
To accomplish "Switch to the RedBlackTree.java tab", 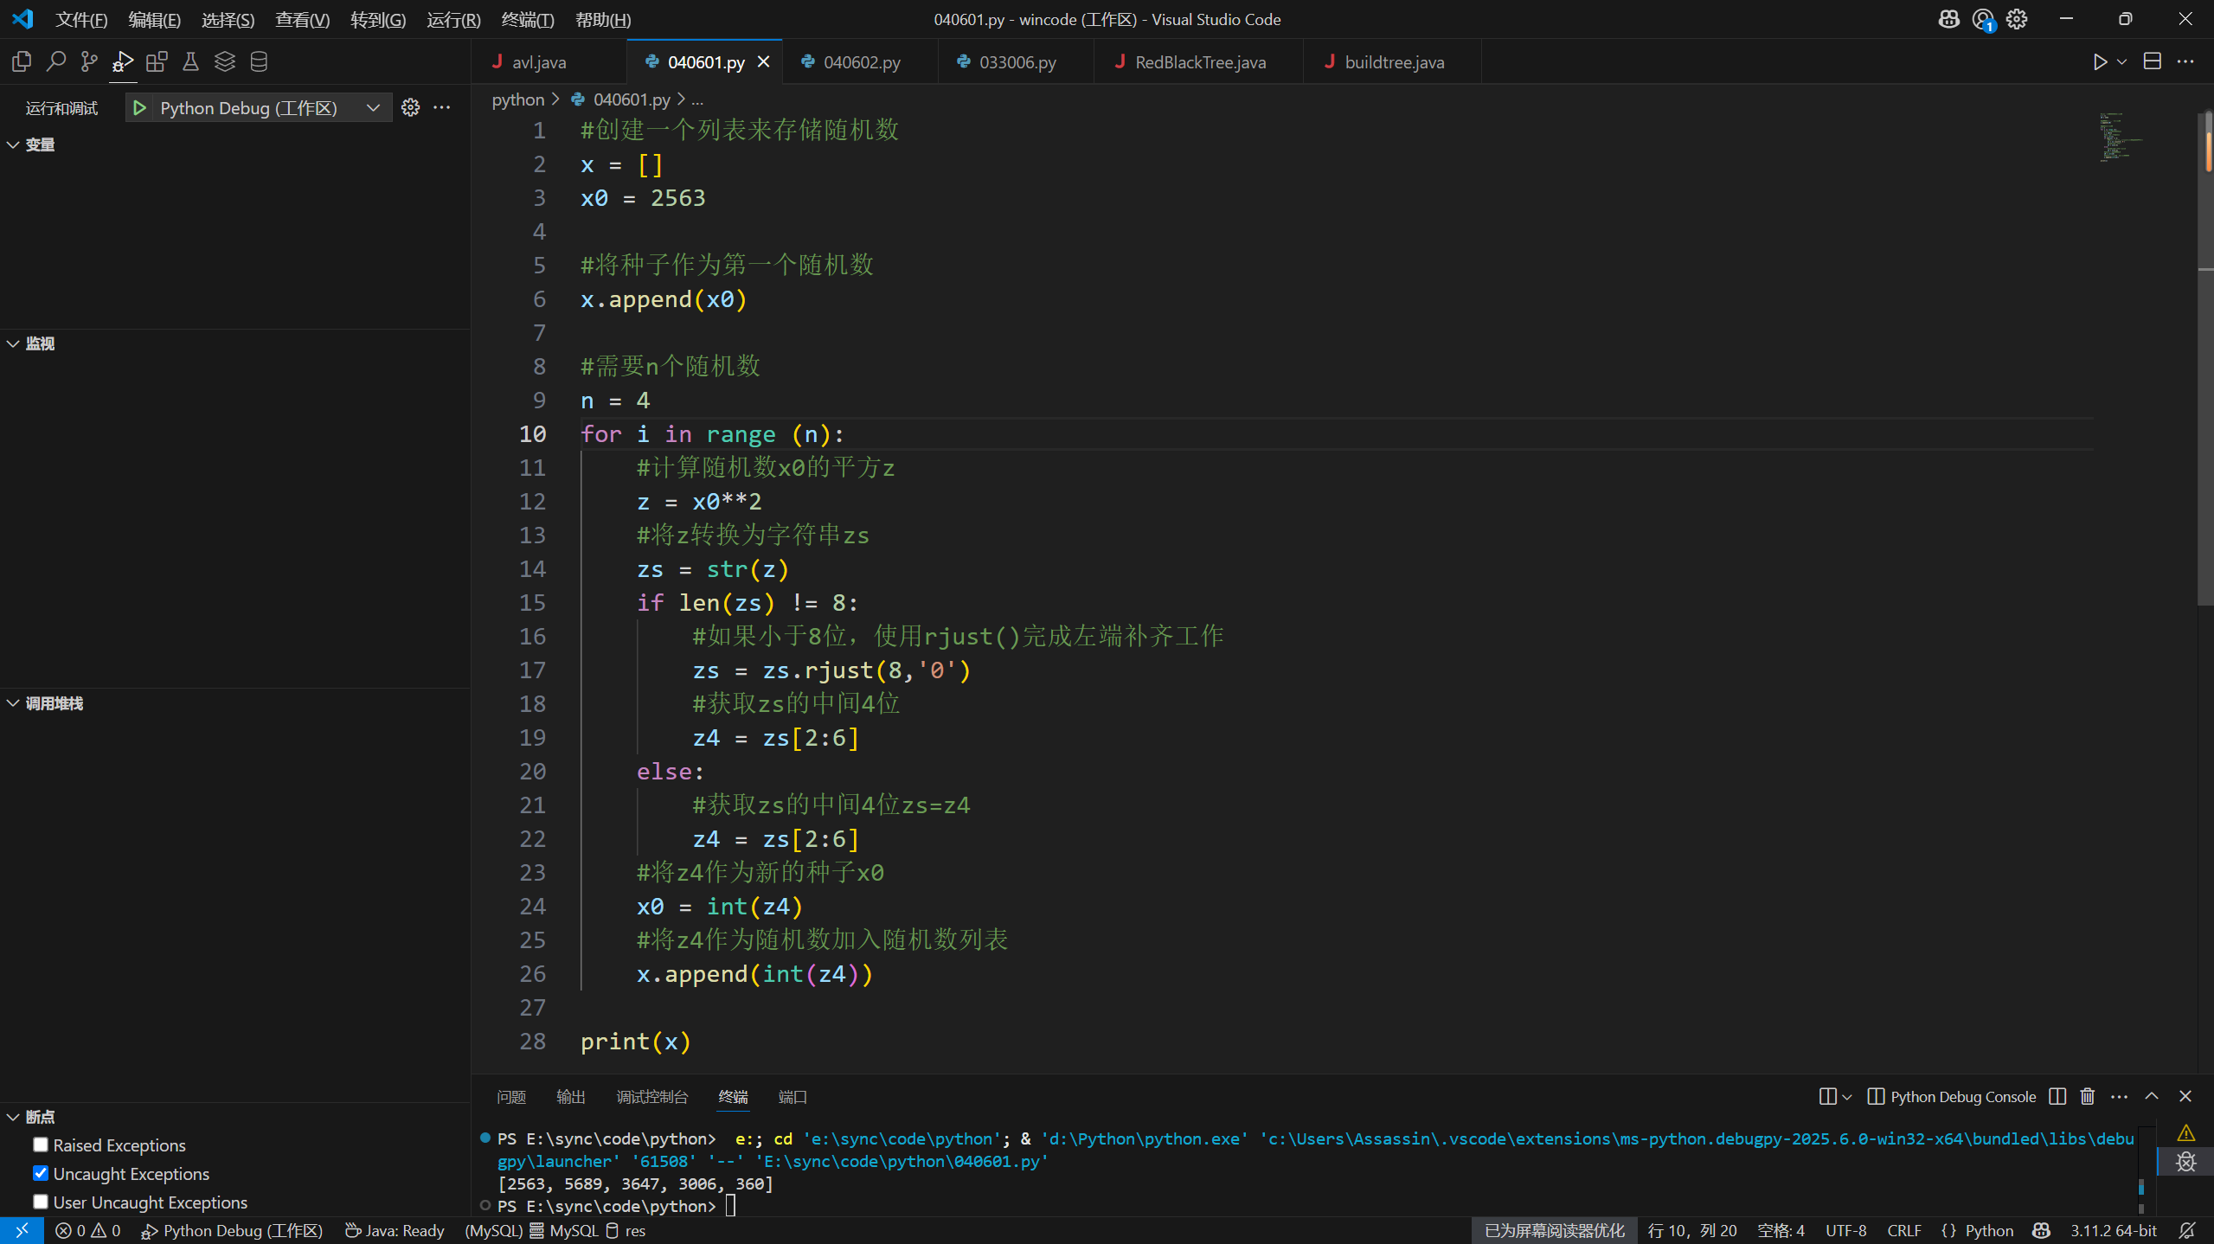I will point(1199,62).
